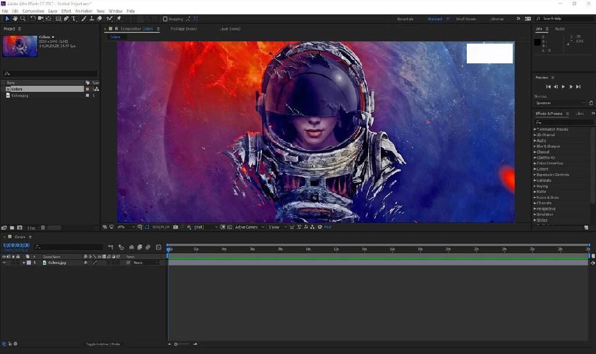
Task: Open magnification ratio dropdown
Action: pos(126,227)
